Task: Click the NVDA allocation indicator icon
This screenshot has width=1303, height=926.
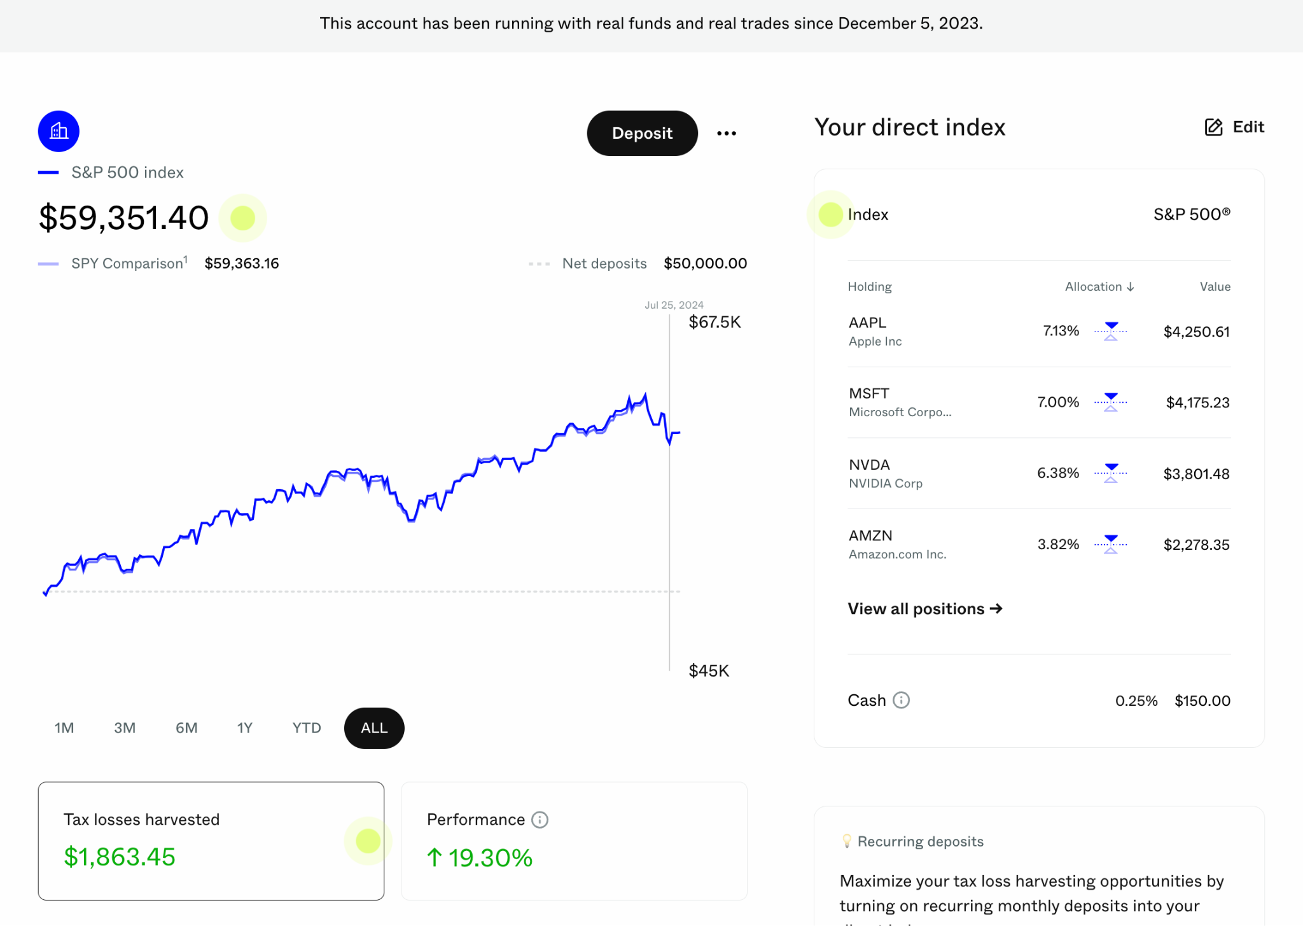Action: (x=1110, y=474)
